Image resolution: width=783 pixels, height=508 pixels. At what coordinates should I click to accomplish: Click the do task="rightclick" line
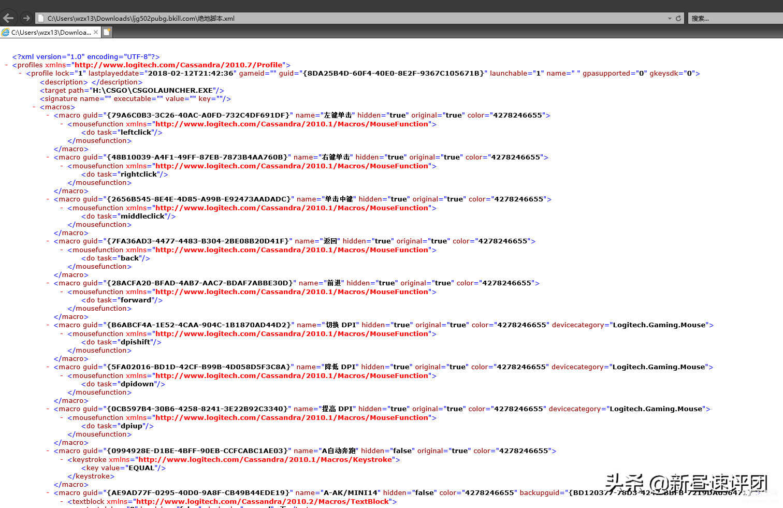coord(124,175)
